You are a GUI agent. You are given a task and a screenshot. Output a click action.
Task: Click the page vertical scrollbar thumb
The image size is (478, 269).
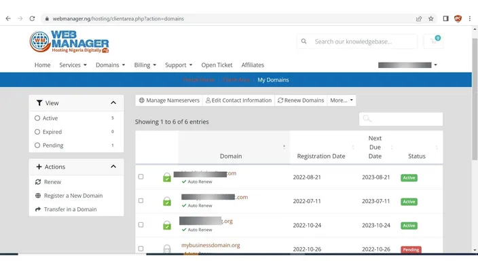tap(475, 99)
